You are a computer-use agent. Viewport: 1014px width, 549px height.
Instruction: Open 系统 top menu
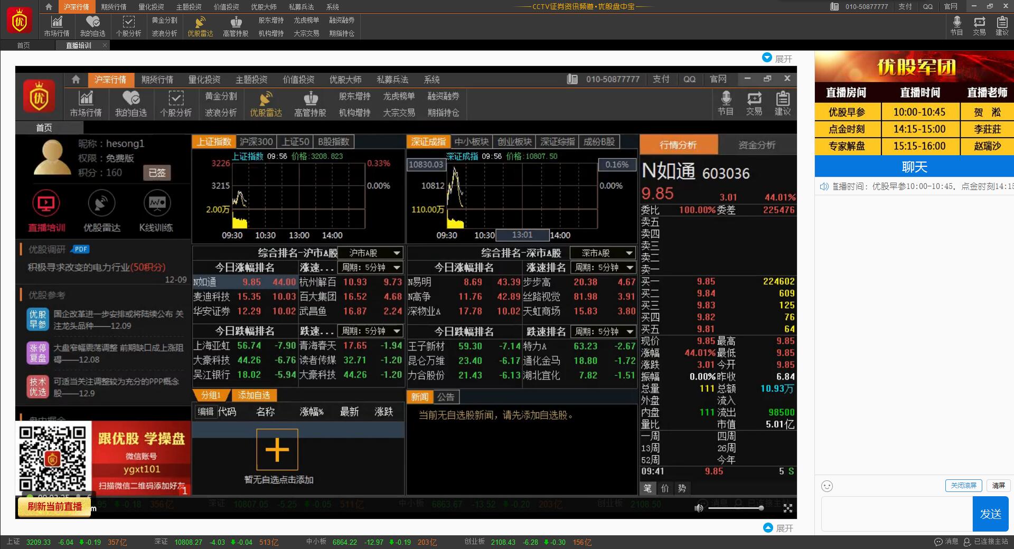click(333, 7)
